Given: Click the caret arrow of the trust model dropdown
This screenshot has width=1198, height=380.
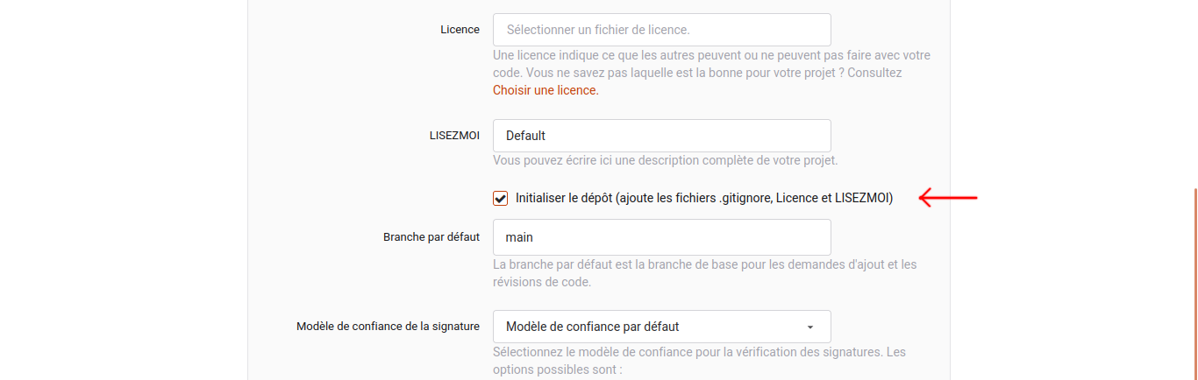Looking at the screenshot, I should 810,327.
